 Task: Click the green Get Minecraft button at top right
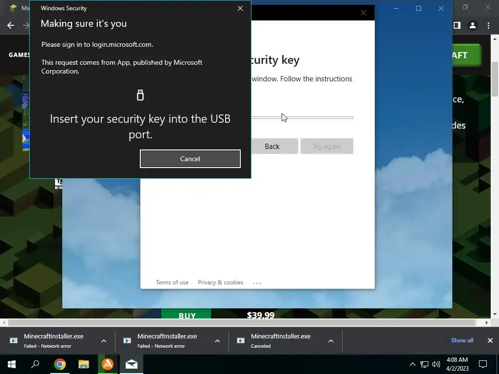tap(466, 56)
